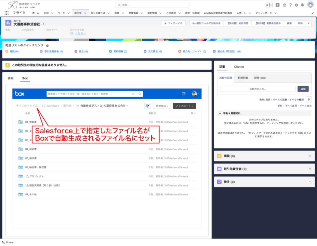Open the 発注 (0) related list menu

[x=310, y=182]
